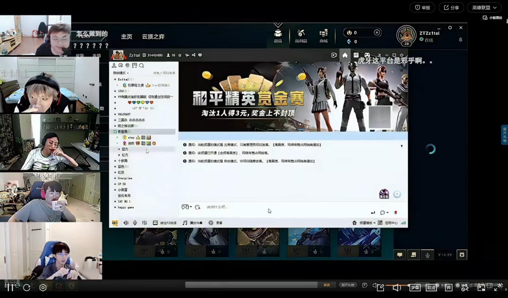Viewport: 508px width, 298px height.
Task: Open the 藏品 collection icon
Action: coord(278,36)
